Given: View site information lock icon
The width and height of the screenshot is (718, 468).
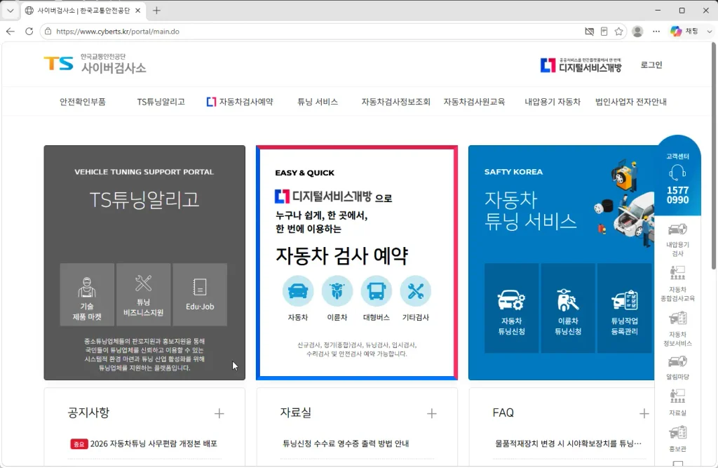Looking at the screenshot, I should 48,31.
